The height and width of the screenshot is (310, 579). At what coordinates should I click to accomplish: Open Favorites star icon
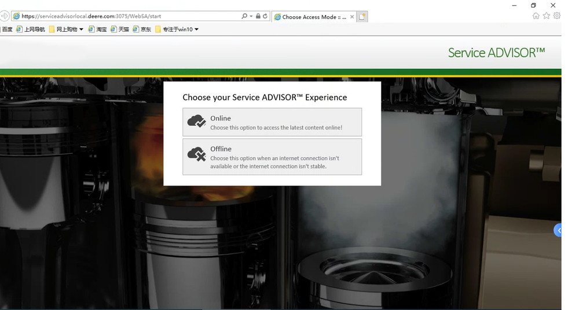[x=547, y=16]
